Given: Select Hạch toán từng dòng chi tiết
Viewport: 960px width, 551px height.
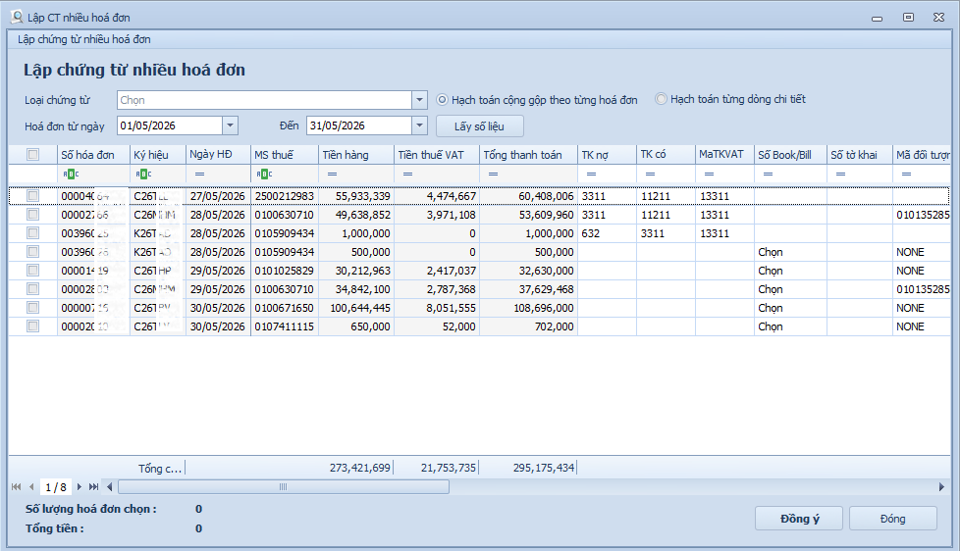Looking at the screenshot, I should click(x=661, y=98).
